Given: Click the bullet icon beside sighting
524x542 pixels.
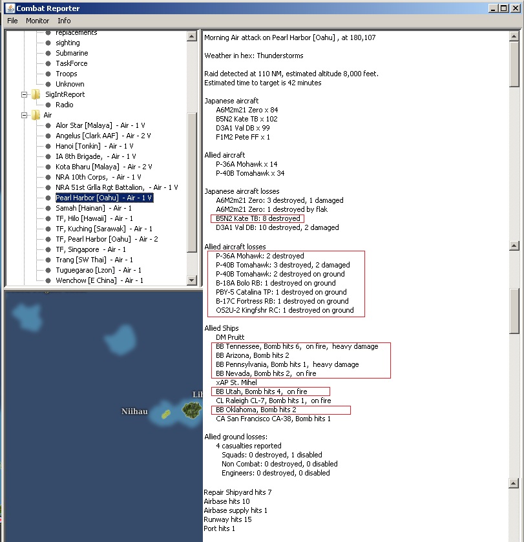Looking at the screenshot, I should [48, 43].
